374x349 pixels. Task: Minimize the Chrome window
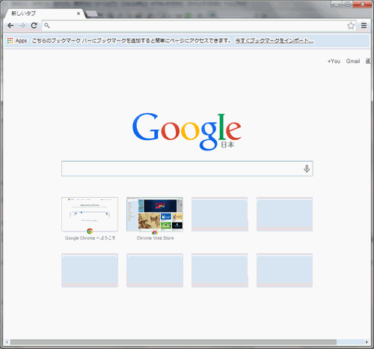coord(337,4)
